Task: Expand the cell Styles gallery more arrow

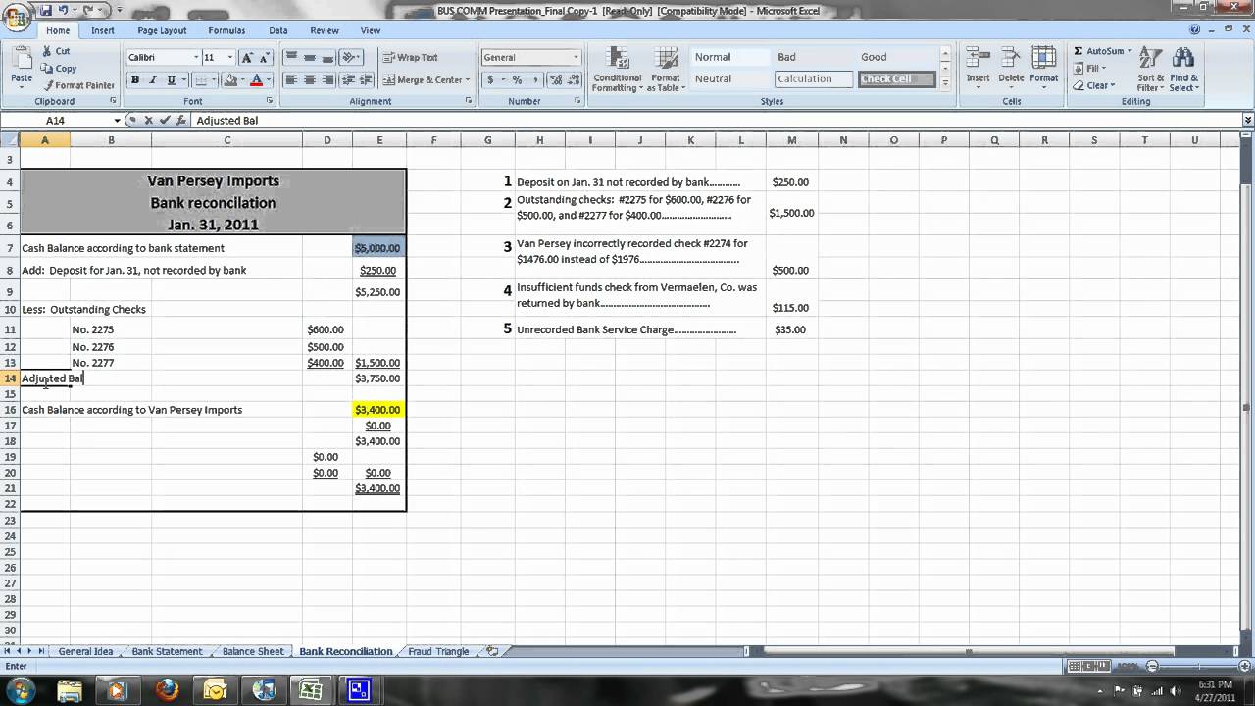Action: 946,85
